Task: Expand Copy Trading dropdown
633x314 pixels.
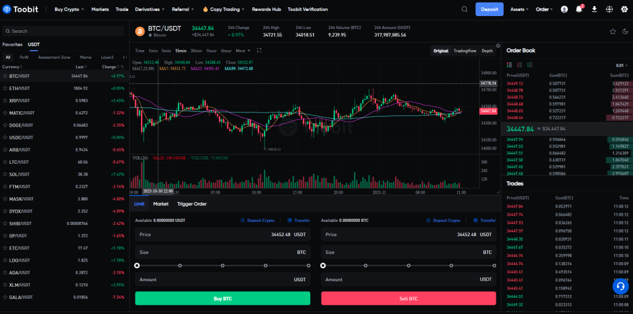Action: [224, 9]
